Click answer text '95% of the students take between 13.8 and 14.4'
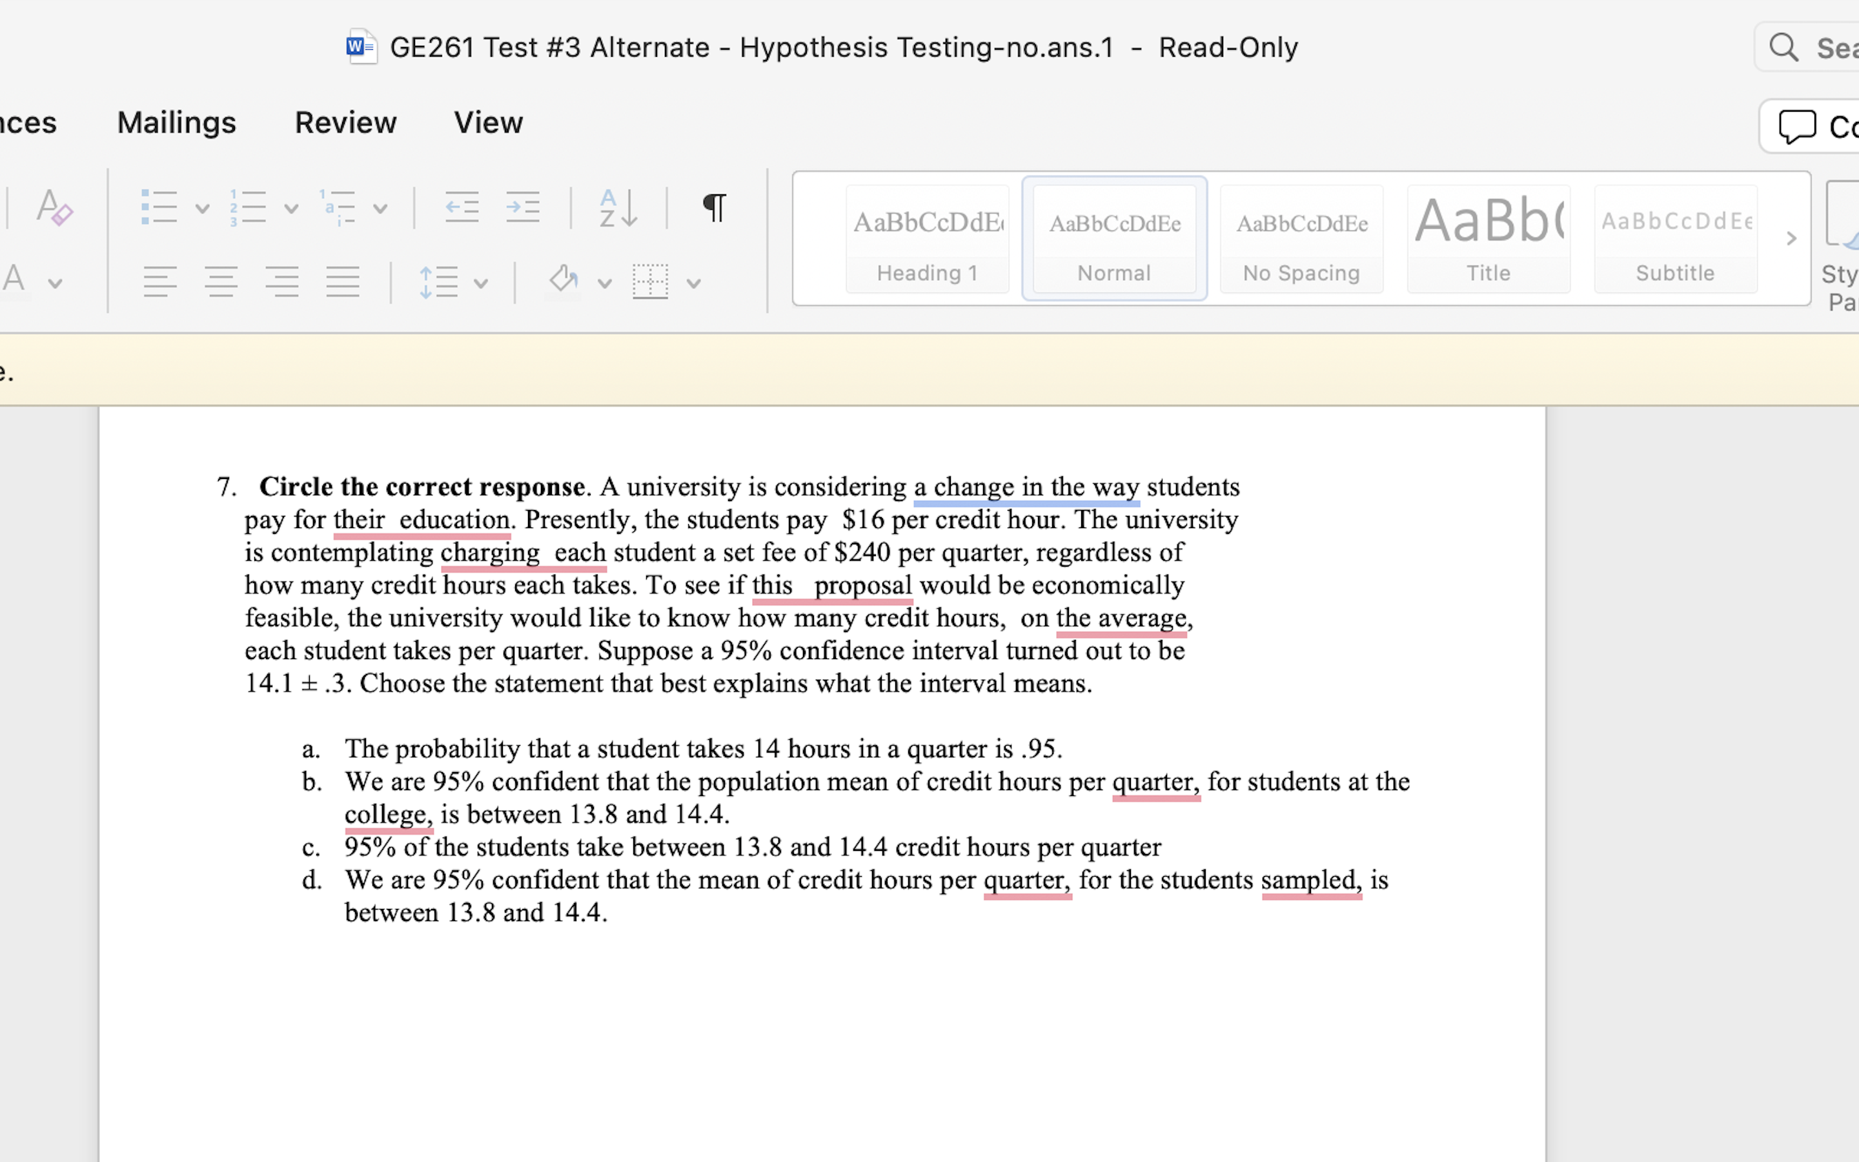The width and height of the screenshot is (1859, 1162). (x=617, y=847)
